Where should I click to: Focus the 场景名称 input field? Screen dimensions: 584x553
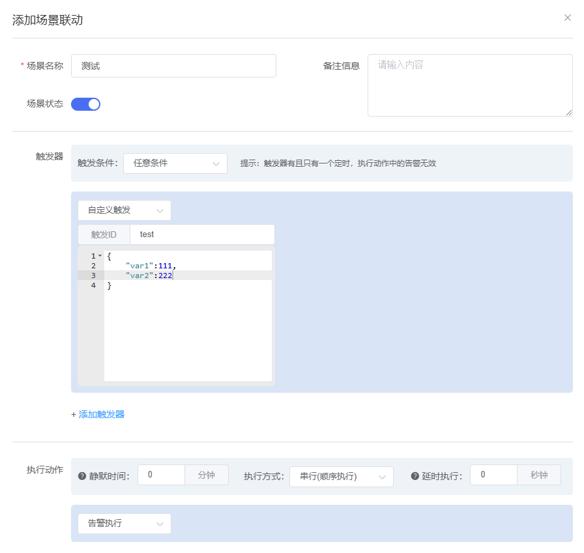[x=173, y=66]
